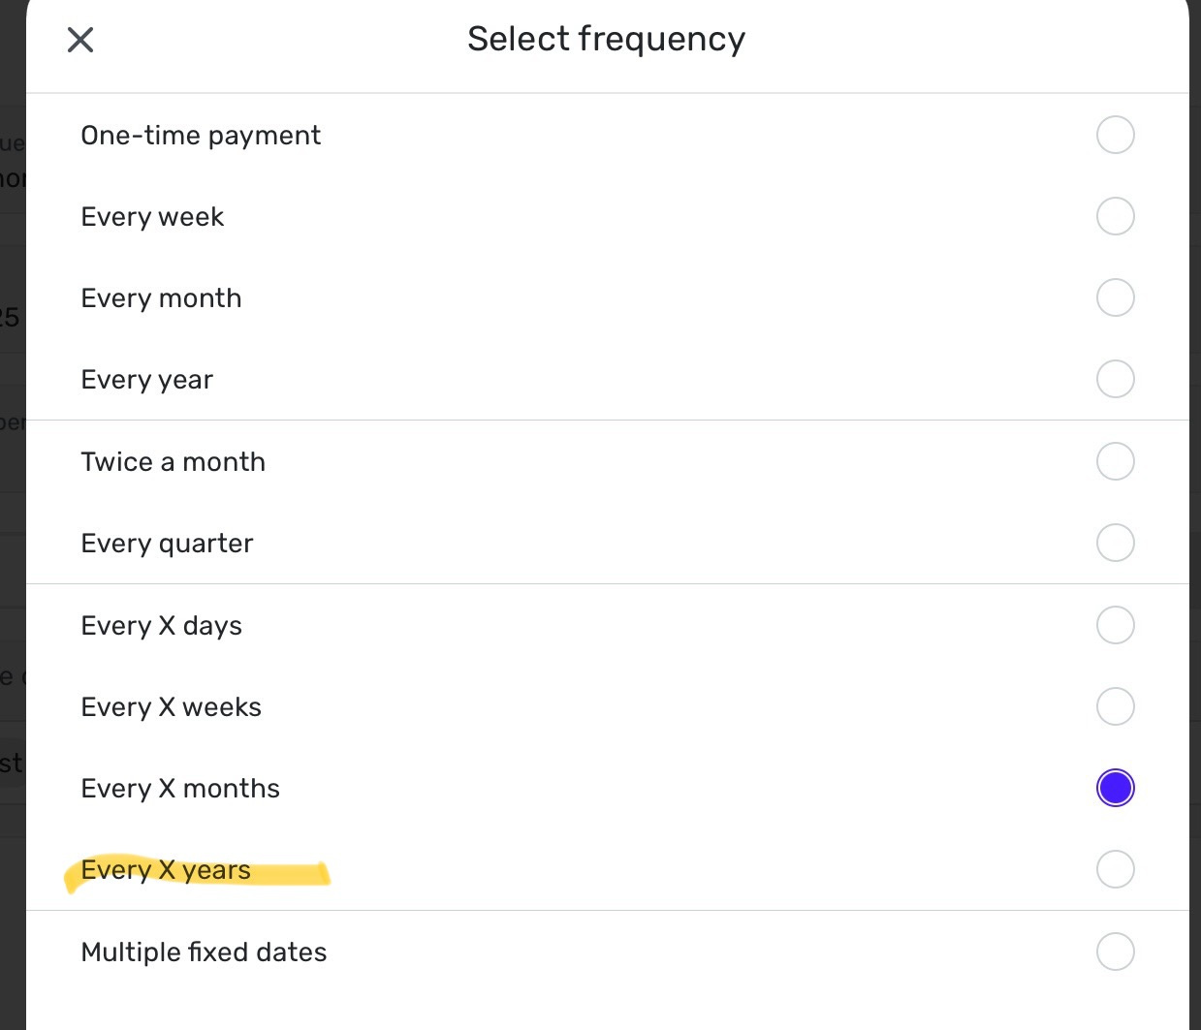Image resolution: width=1201 pixels, height=1030 pixels.
Task: Tap the Twice a month label
Action: [173, 462]
